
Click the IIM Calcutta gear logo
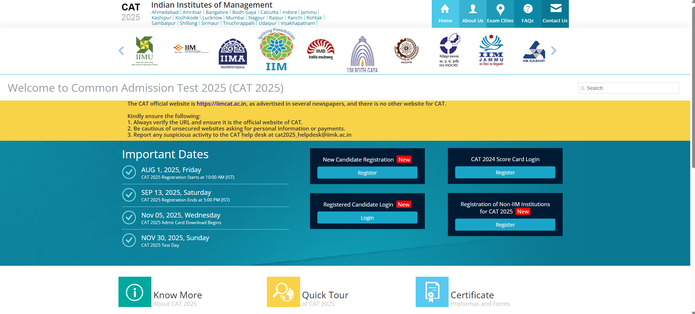(x=406, y=51)
